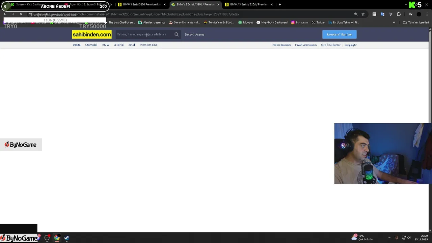This screenshot has width=432, height=243.
Task: Bookmark this page with the star icon
Action: tap(363, 14)
